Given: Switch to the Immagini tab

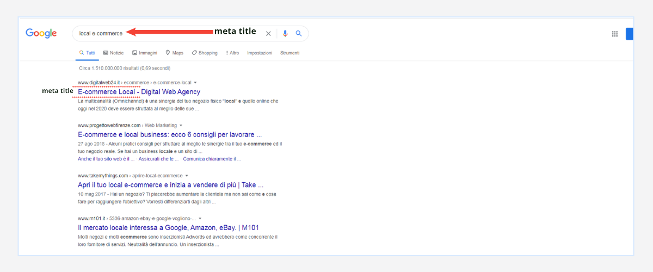Looking at the screenshot, I should [x=144, y=53].
